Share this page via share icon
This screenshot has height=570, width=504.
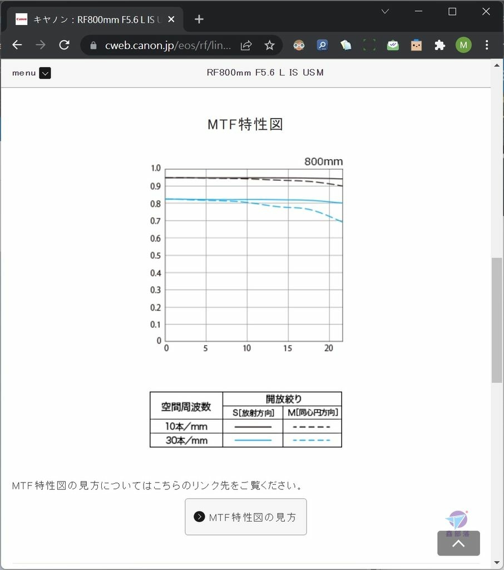tap(246, 46)
